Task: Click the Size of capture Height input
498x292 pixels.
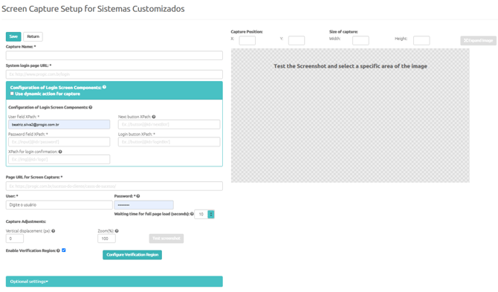Action: (421, 40)
